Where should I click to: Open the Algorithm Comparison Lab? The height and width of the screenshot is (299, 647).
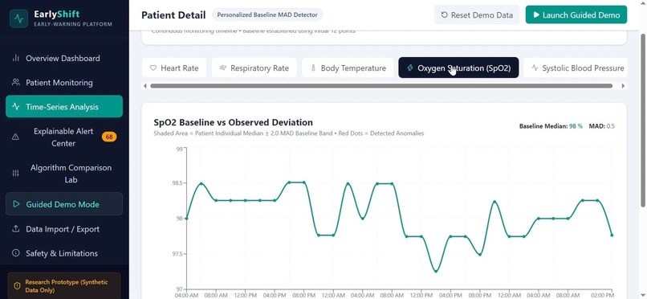pyautogui.click(x=64, y=174)
